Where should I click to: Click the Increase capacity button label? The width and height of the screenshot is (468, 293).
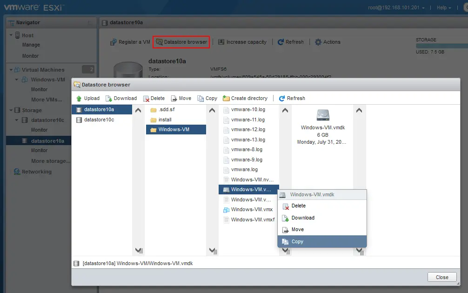click(x=247, y=42)
